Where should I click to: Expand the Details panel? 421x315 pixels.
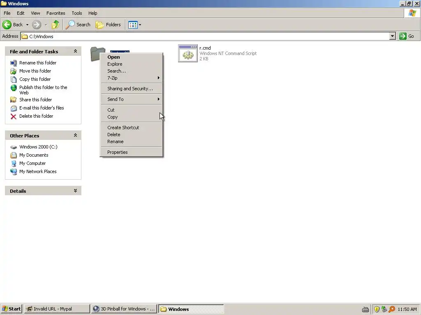point(76,191)
